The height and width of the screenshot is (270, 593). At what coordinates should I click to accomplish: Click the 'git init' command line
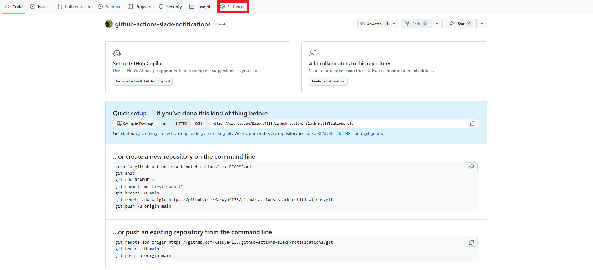click(125, 173)
